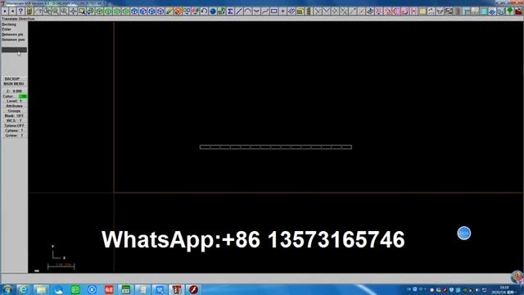
Task: Toggle the Mask OFF setting
Action: click(x=15, y=116)
